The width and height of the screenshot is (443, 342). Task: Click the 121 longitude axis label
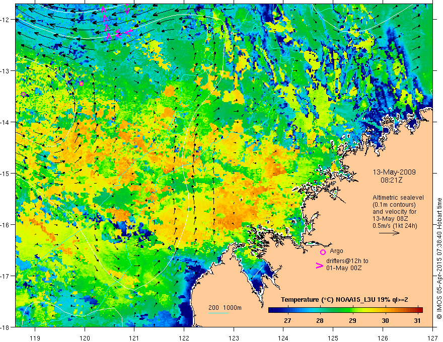134,338
